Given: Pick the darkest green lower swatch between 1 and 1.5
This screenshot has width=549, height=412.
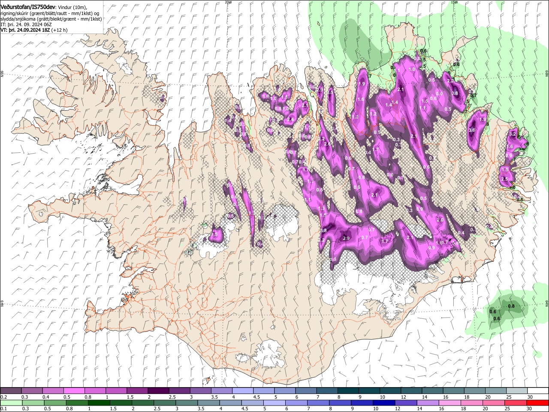Looking at the screenshot, I should coord(99,403).
